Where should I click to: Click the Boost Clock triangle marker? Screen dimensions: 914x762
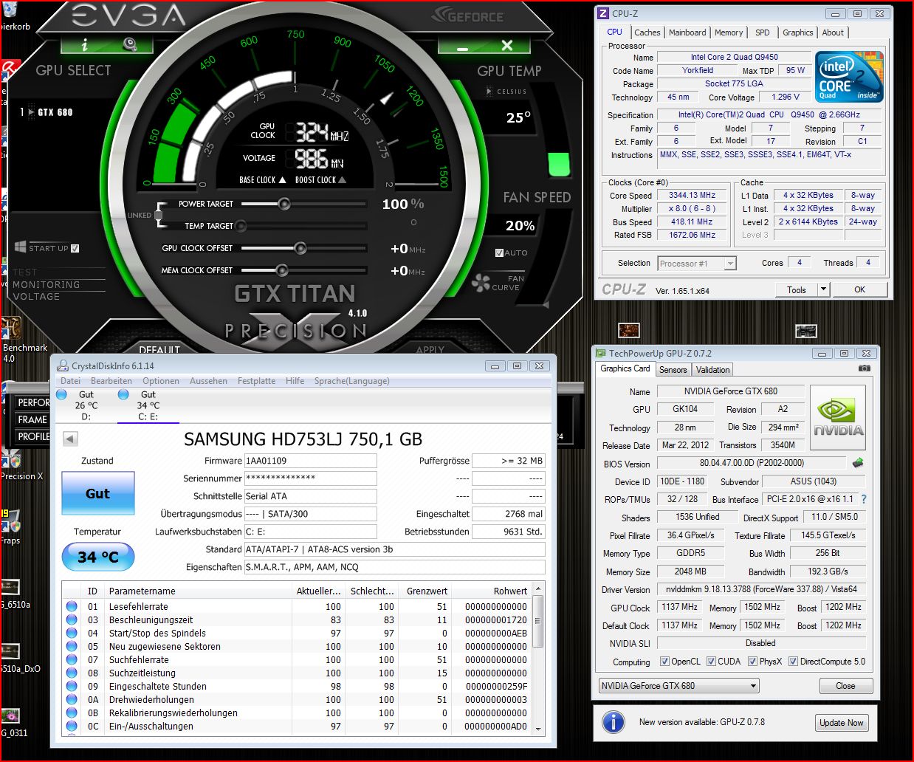coord(342,179)
